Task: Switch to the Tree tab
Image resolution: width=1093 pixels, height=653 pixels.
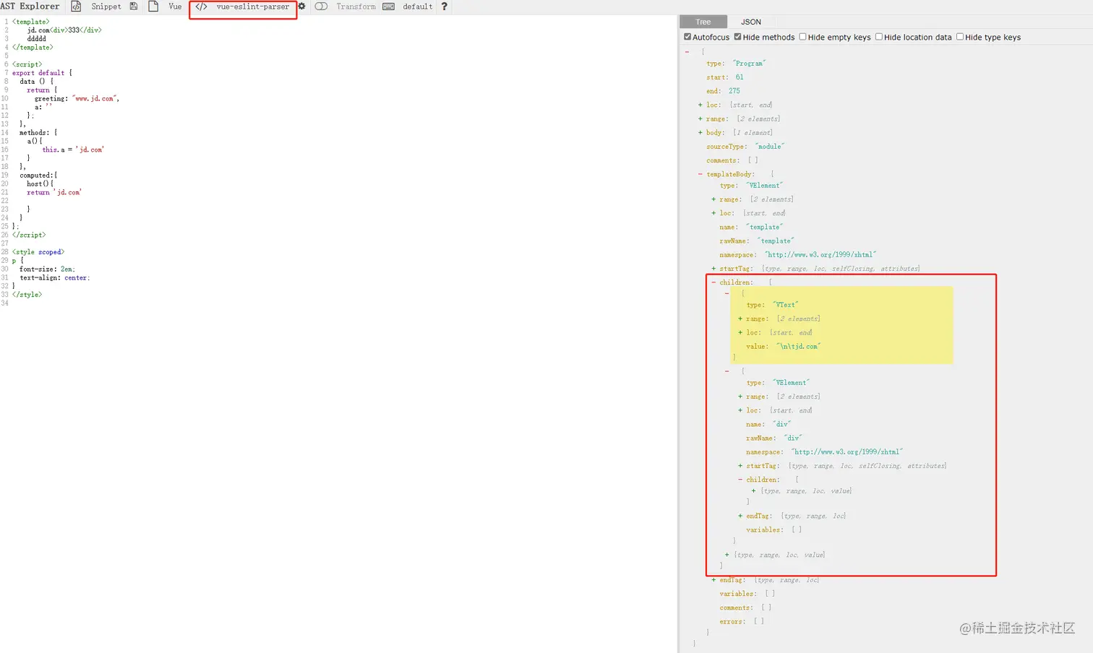Action: pos(703,22)
